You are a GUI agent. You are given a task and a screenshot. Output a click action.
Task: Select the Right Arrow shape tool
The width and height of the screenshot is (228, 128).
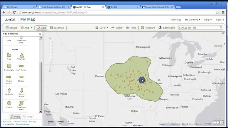coord(9,79)
